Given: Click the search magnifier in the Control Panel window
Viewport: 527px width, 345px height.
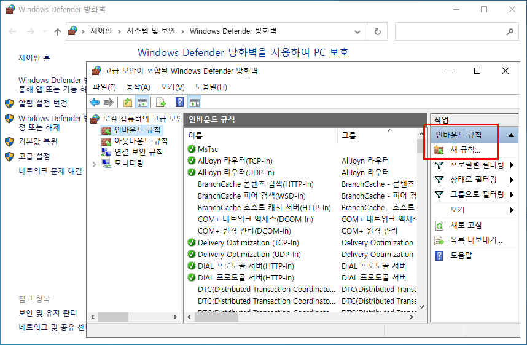Looking at the screenshot, I should 510,31.
